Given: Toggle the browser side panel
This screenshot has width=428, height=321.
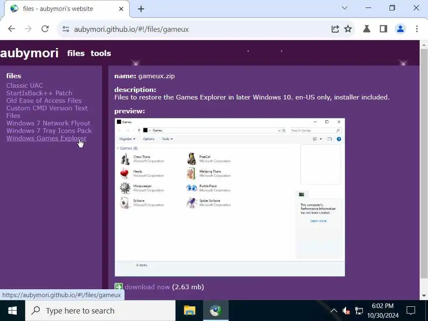Looking at the screenshot, I should [x=384, y=29].
